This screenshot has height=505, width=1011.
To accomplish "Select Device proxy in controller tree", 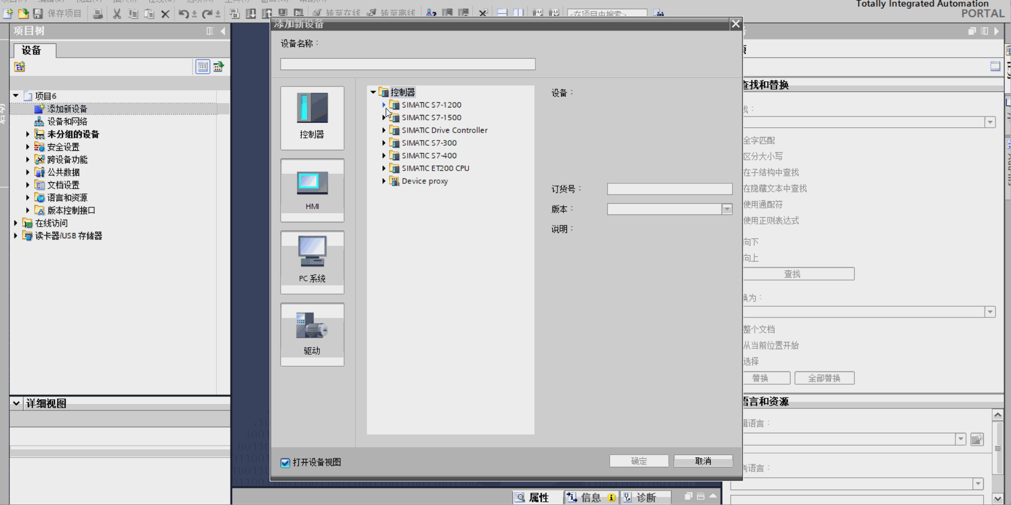I will point(425,181).
